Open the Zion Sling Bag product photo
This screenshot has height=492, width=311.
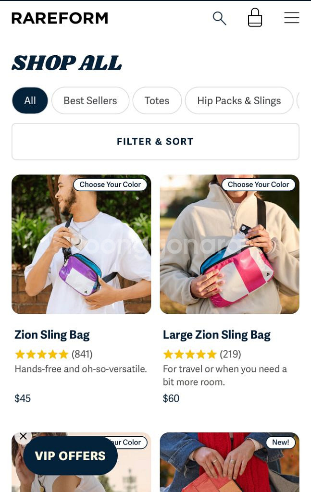81,244
